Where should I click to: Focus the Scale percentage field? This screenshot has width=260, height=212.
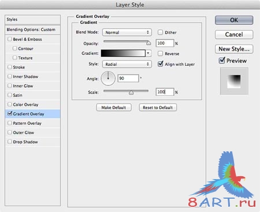tap(165, 92)
